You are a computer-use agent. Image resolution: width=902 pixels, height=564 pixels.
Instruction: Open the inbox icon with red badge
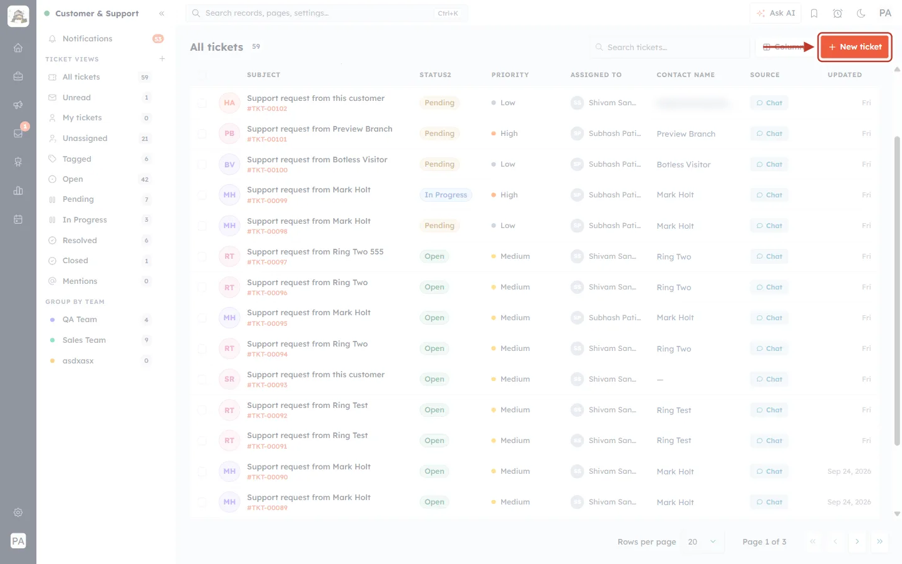point(18,133)
